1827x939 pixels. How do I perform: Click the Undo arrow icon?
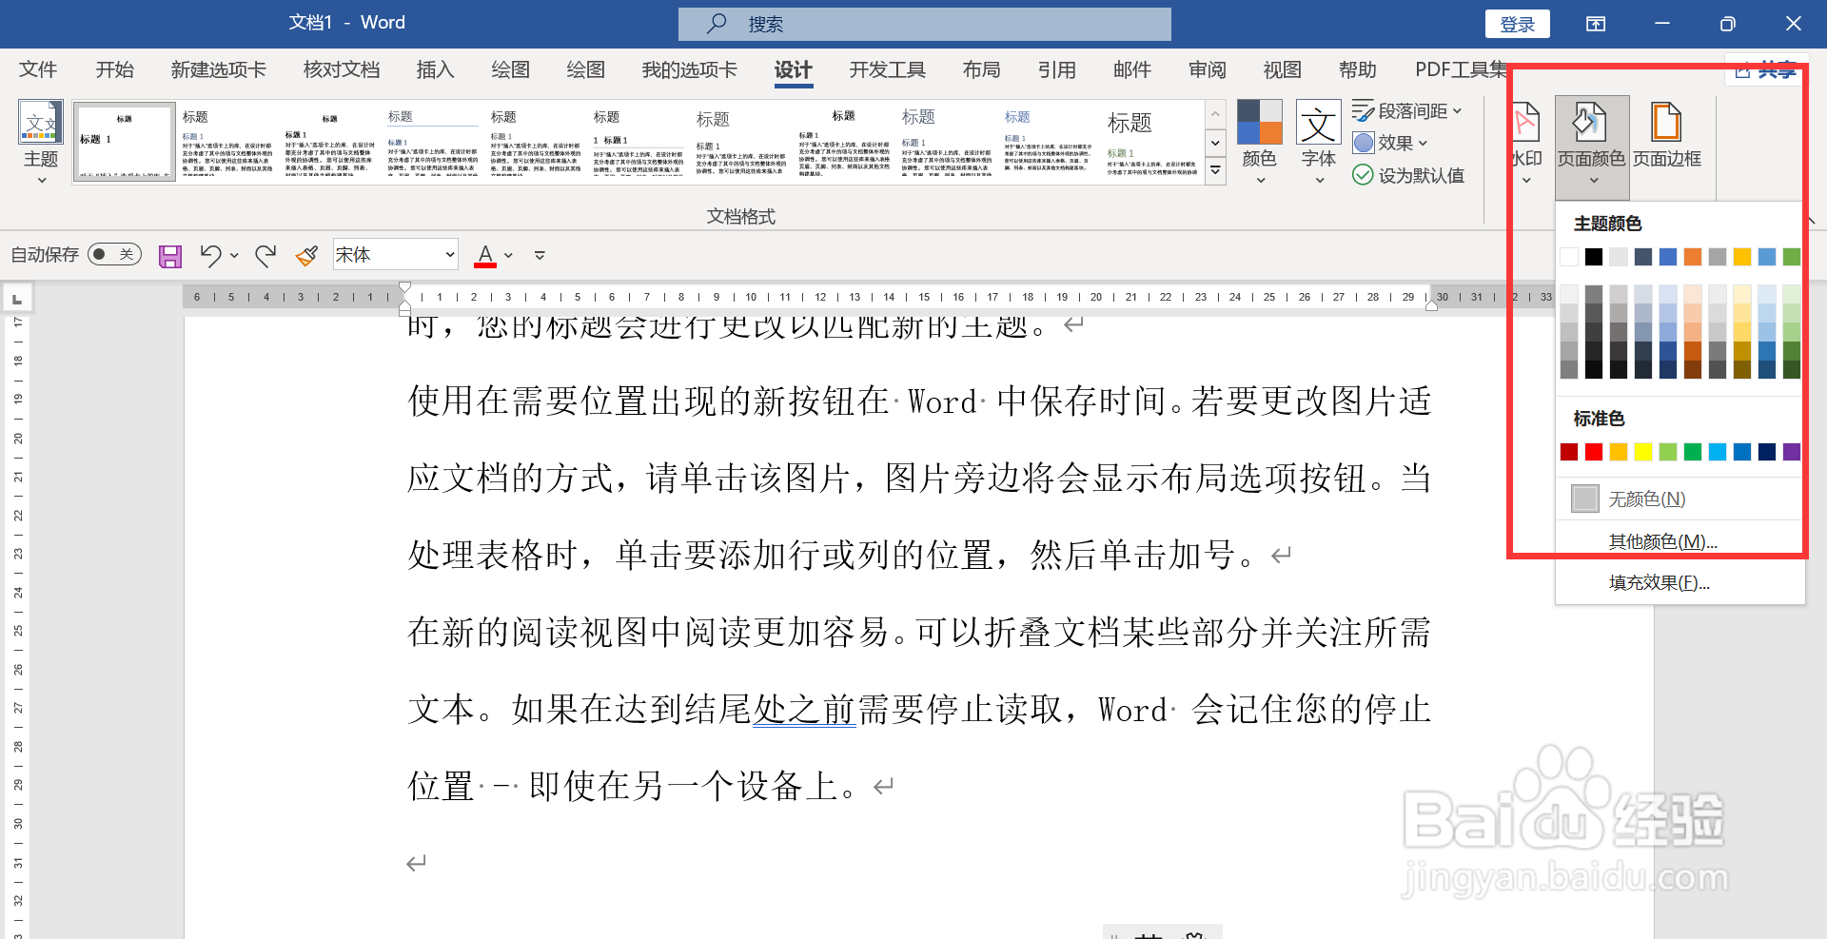[210, 255]
